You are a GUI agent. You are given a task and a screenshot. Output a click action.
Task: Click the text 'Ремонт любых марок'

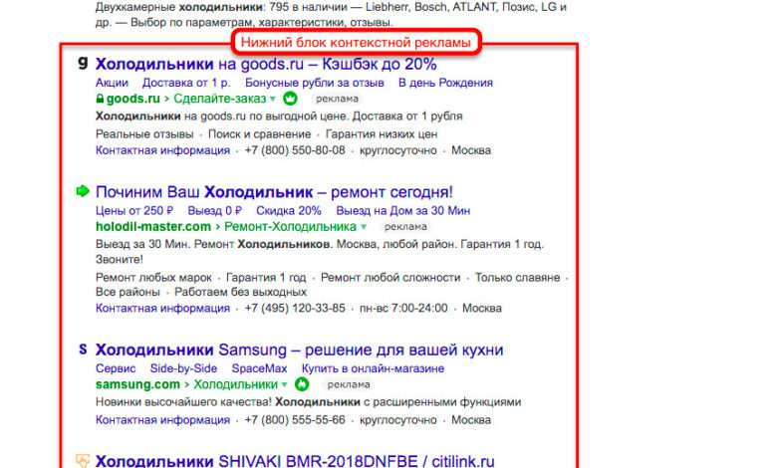[x=153, y=278]
